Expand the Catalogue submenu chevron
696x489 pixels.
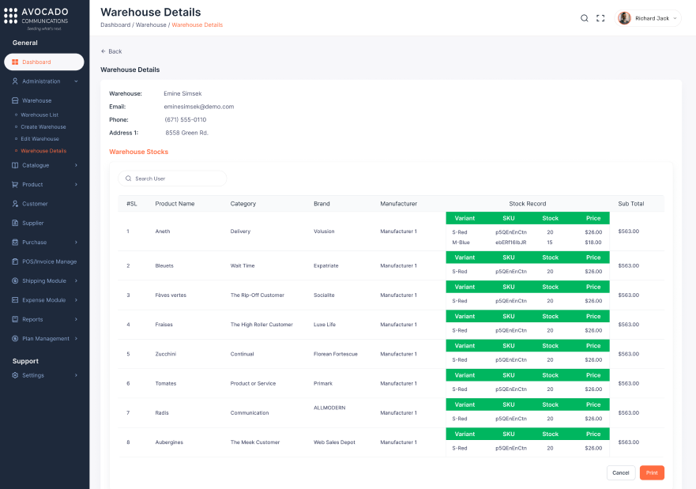pyautogui.click(x=76, y=165)
